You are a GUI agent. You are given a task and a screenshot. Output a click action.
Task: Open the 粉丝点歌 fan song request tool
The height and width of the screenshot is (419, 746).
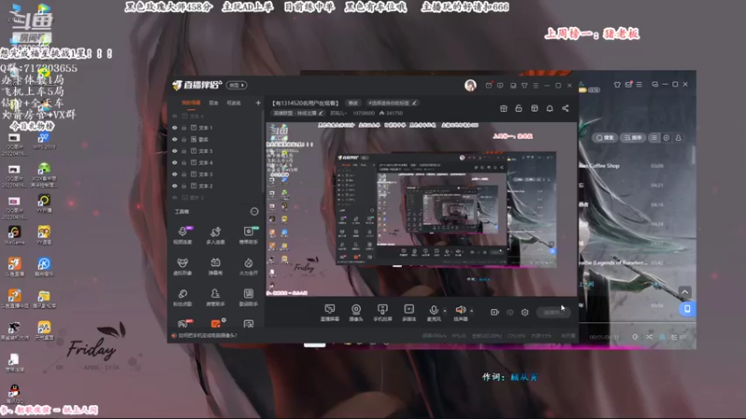[182, 297]
